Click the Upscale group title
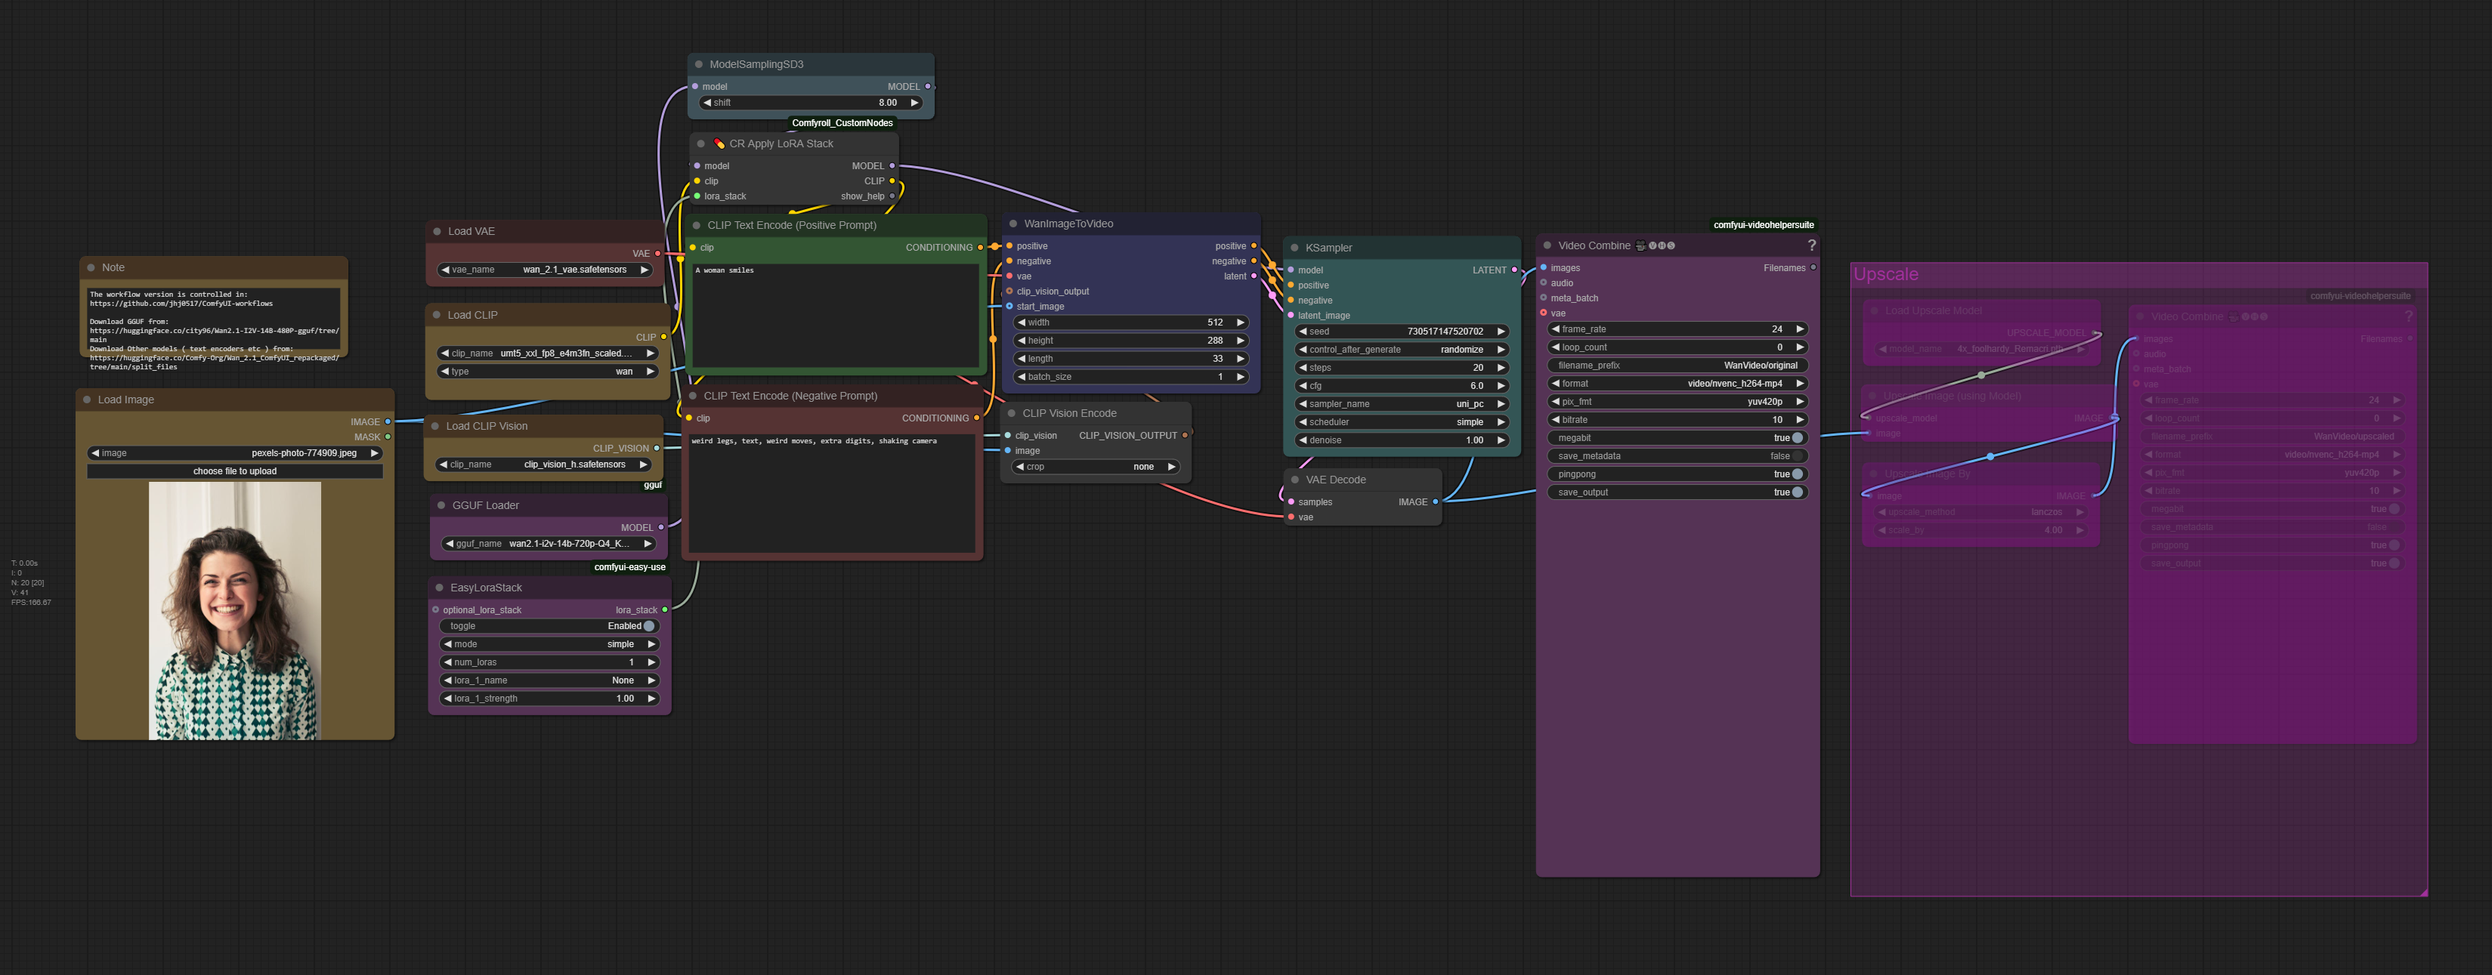2492x975 pixels. [1885, 275]
